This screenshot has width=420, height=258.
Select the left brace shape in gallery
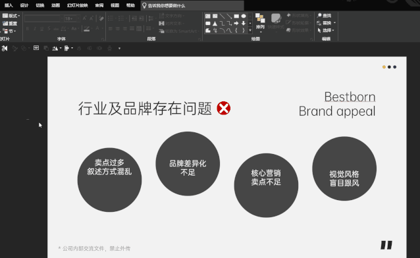236,30
